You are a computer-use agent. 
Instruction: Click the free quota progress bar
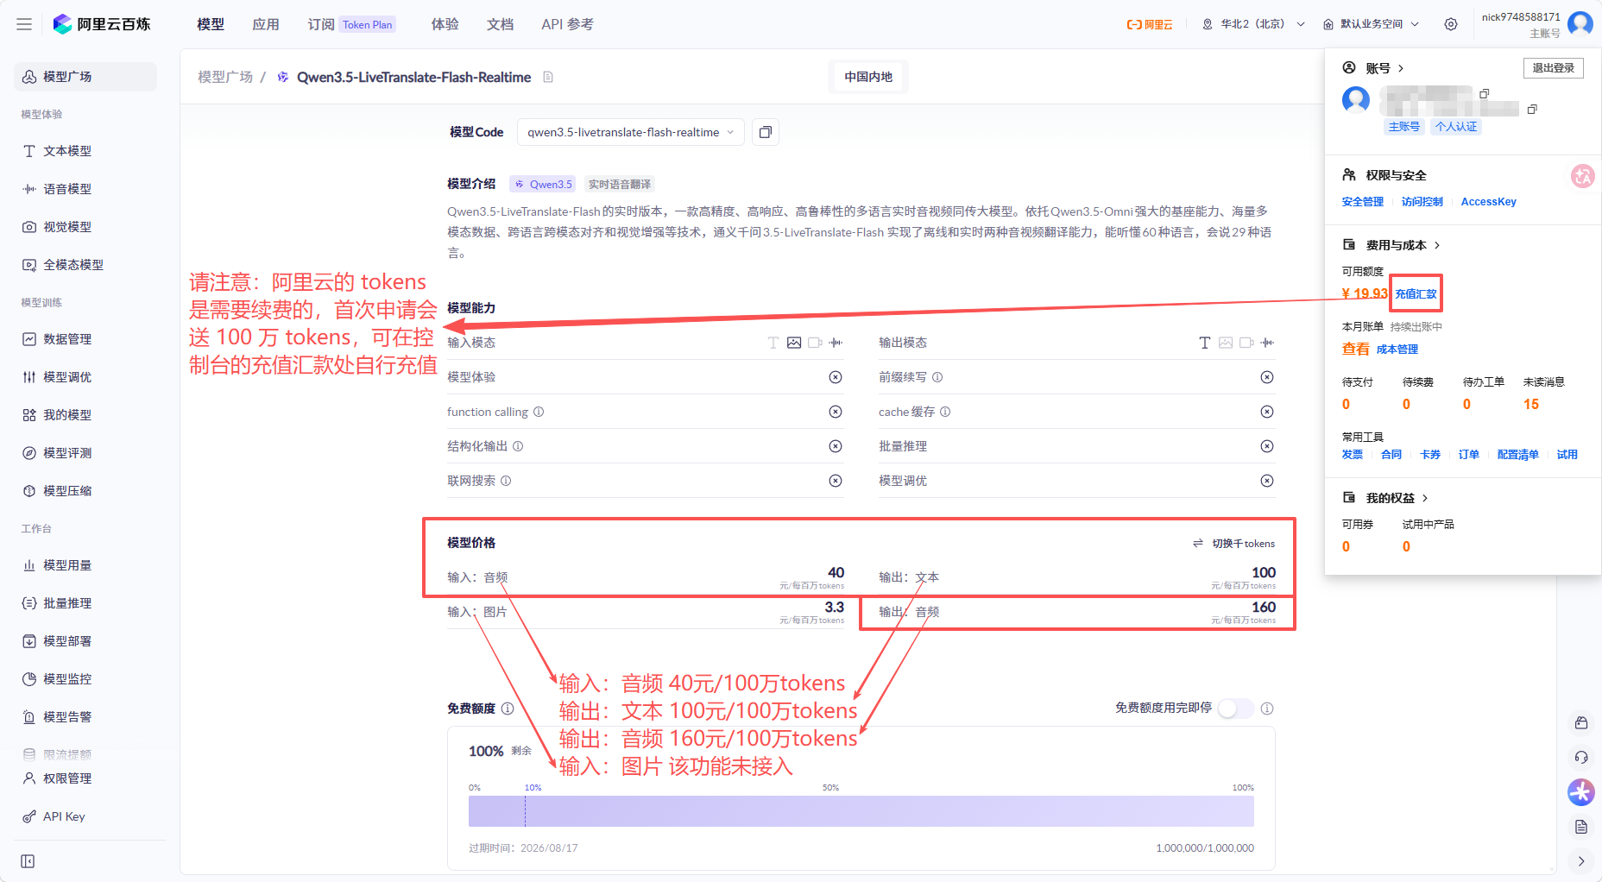point(861,811)
